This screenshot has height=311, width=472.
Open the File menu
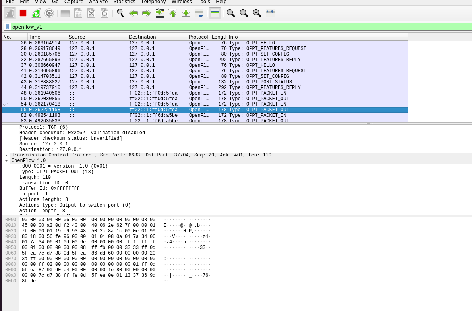10,2
